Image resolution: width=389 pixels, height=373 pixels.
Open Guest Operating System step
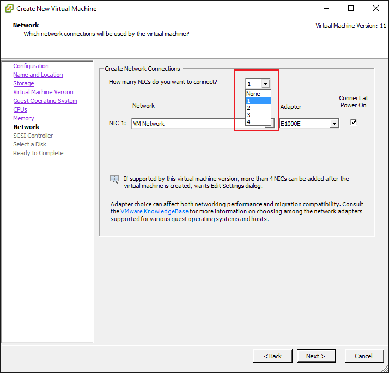coord(45,101)
